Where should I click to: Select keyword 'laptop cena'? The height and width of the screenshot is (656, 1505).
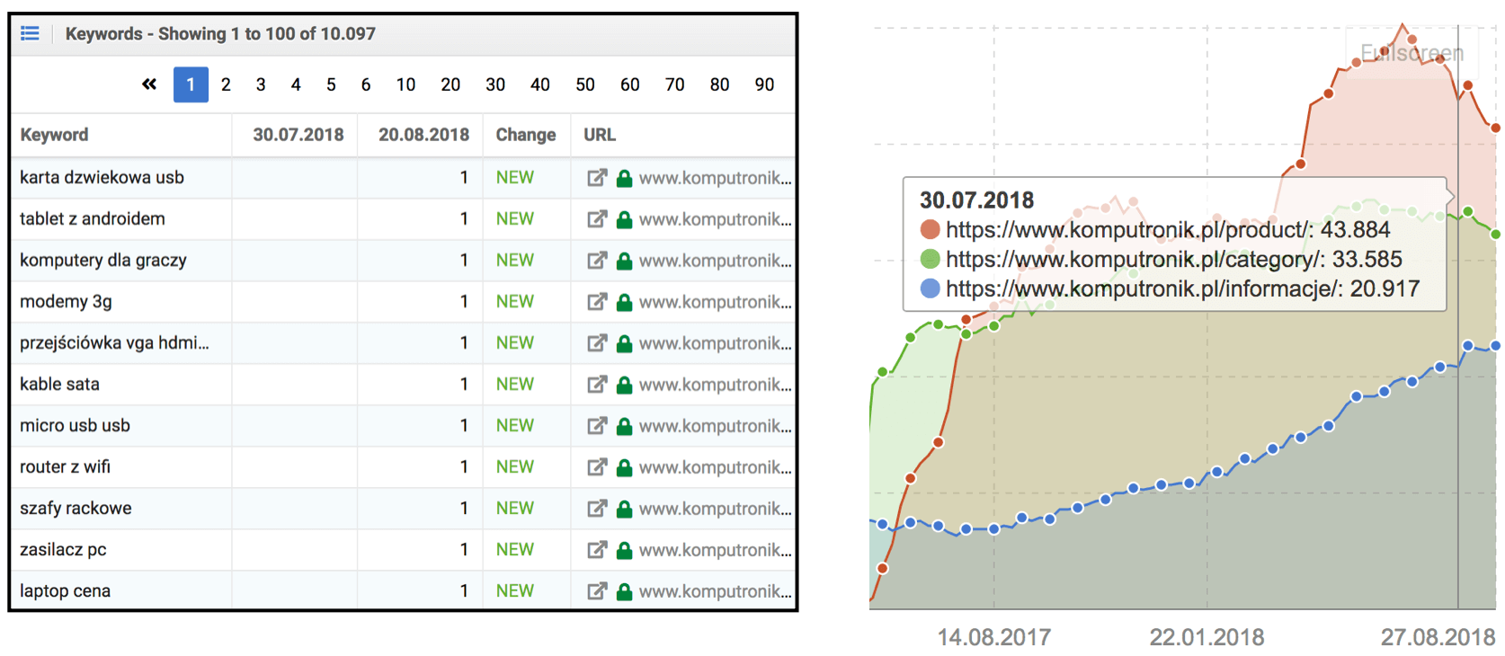(x=65, y=591)
